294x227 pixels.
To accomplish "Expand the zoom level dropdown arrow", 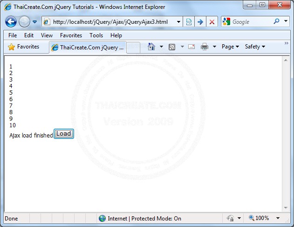I will click(x=278, y=218).
